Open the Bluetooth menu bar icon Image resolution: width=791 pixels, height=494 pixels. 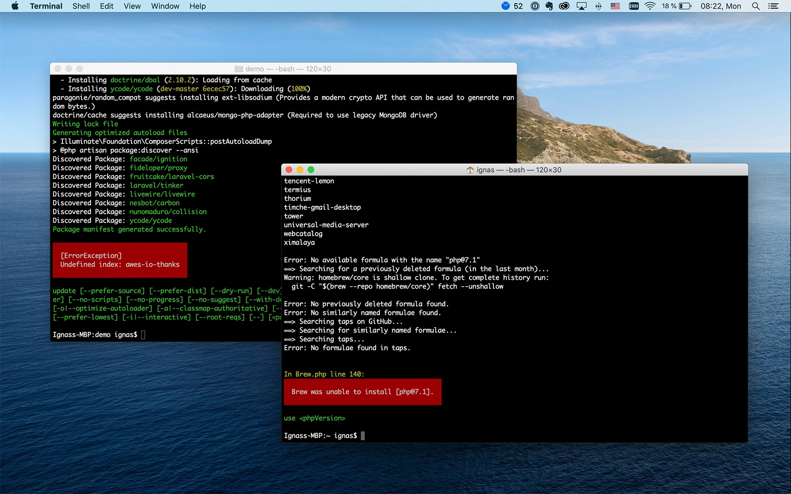(x=598, y=6)
